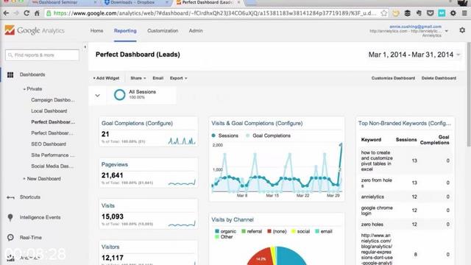Click the browser back arrow
This screenshot has height=265, width=471.
pos(6,13)
